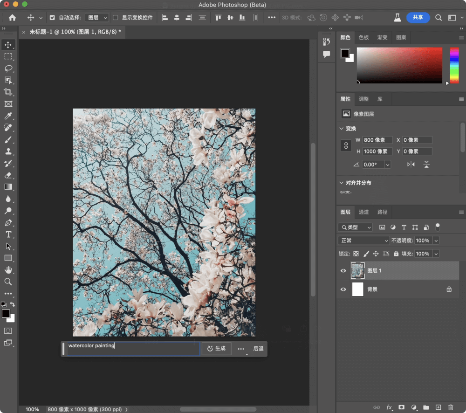The width and height of the screenshot is (466, 413).
Task: Select the Pen tool
Action: click(8, 223)
